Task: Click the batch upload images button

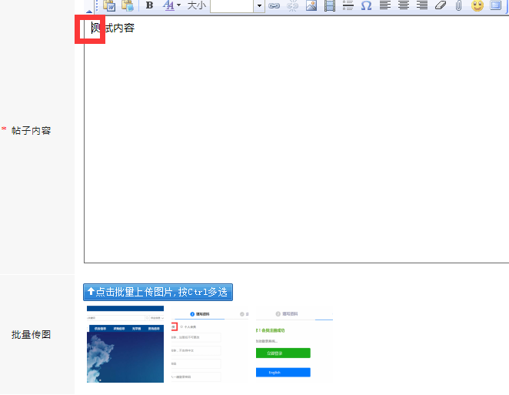Action: coord(158,292)
